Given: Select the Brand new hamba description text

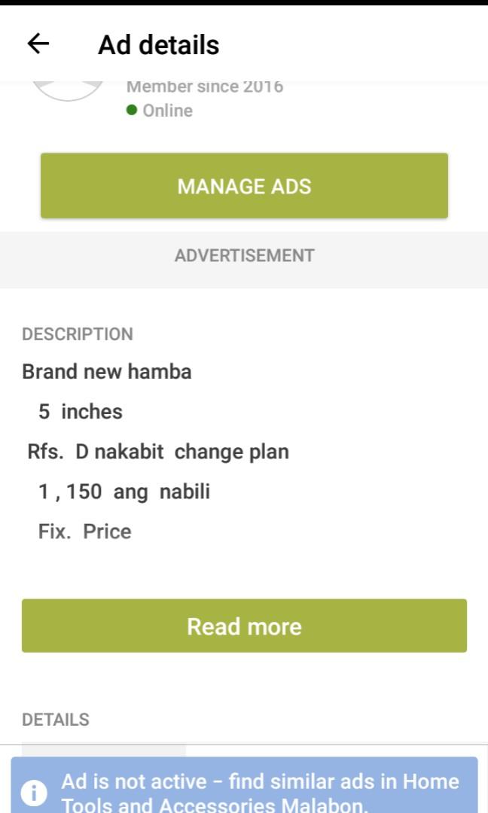Looking at the screenshot, I should [x=106, y=371].
